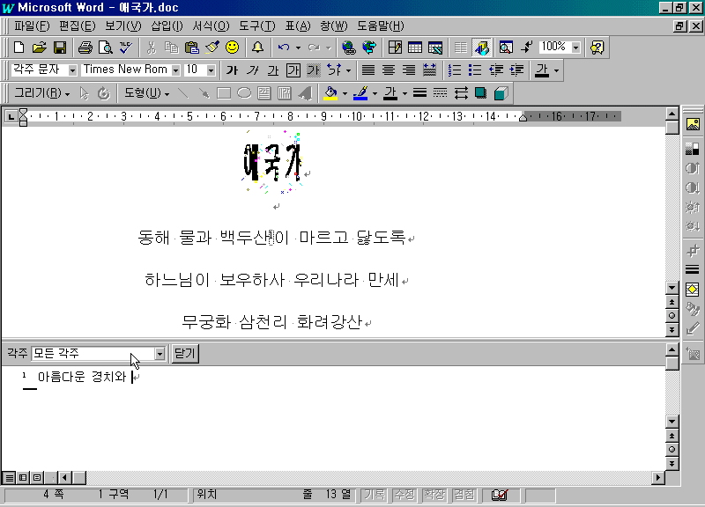
Task: Copy selection to clipboard
Action: pyautogui.click(x=171, y=48)
